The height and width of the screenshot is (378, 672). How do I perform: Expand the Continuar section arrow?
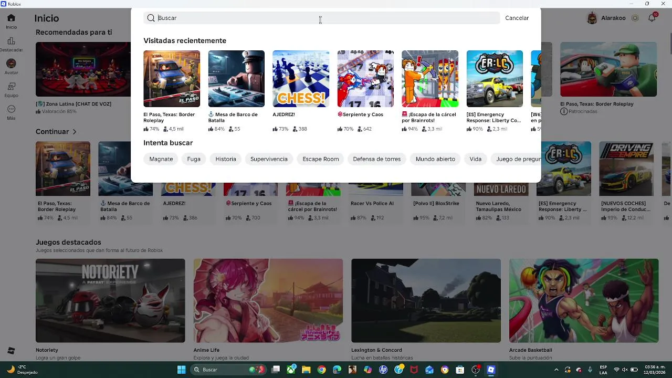click(74, 132)
